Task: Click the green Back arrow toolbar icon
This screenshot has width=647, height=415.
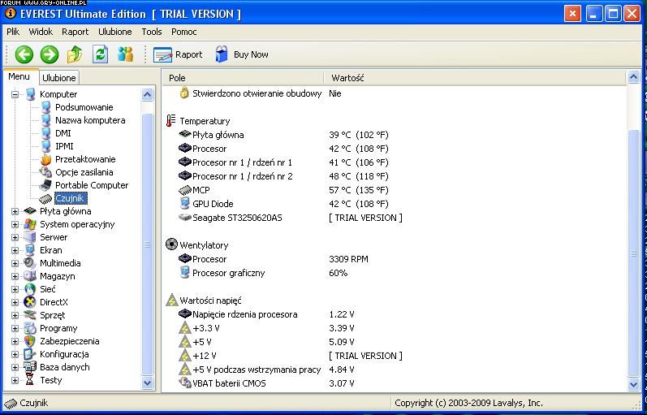Action: (24, 54)
